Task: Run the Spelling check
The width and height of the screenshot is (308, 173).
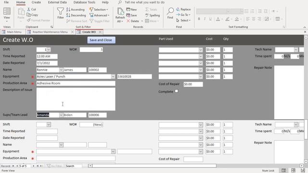Action: pos(153,15)
